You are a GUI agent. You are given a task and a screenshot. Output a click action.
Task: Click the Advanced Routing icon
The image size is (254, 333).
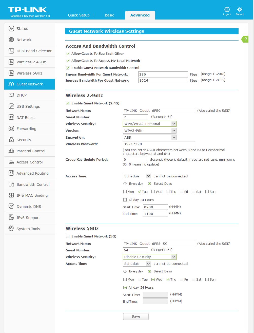11,173
